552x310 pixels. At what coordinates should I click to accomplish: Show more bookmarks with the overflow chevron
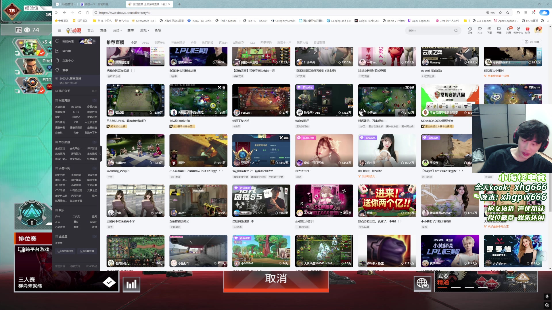point(548,21)
